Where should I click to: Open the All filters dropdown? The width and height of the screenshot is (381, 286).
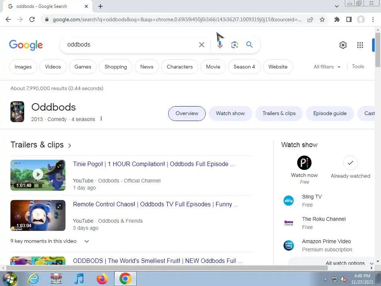pyautogui.click(x=327, y=67)
